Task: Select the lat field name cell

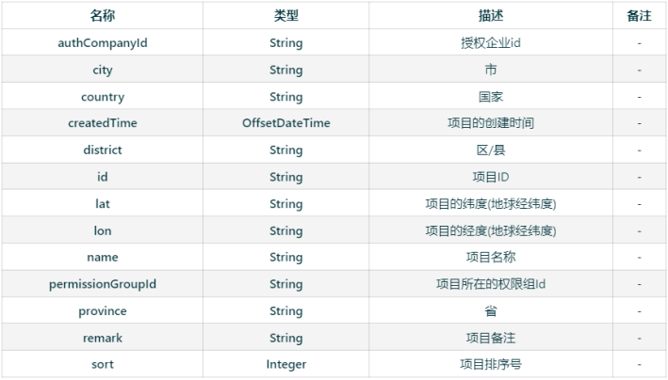Action: [x=103, y=204]
